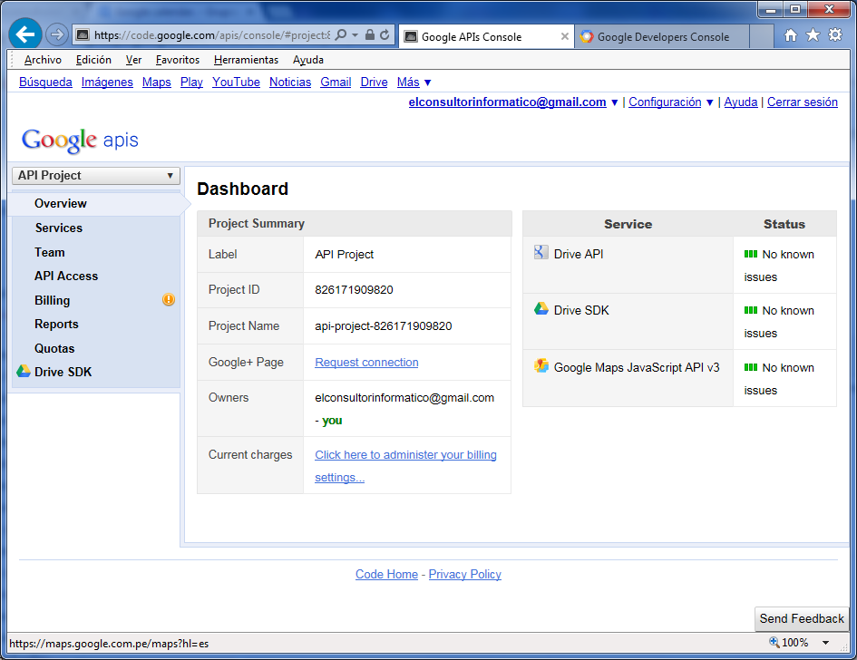Click the zoom magnifier icon in status bar

[x=774, y=642]
